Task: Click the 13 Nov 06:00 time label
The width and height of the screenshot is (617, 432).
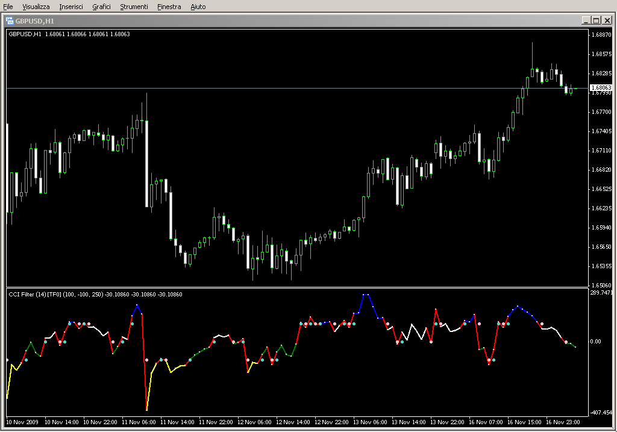Action: [370, 422]
